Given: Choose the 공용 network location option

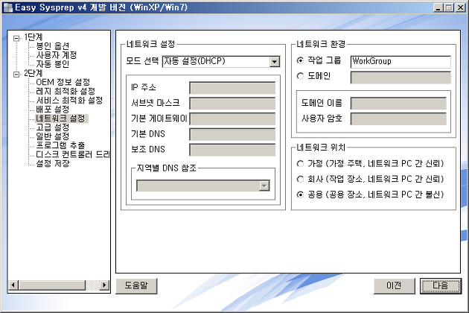Looking at the screenshot, I should click(x=300, y=195).
